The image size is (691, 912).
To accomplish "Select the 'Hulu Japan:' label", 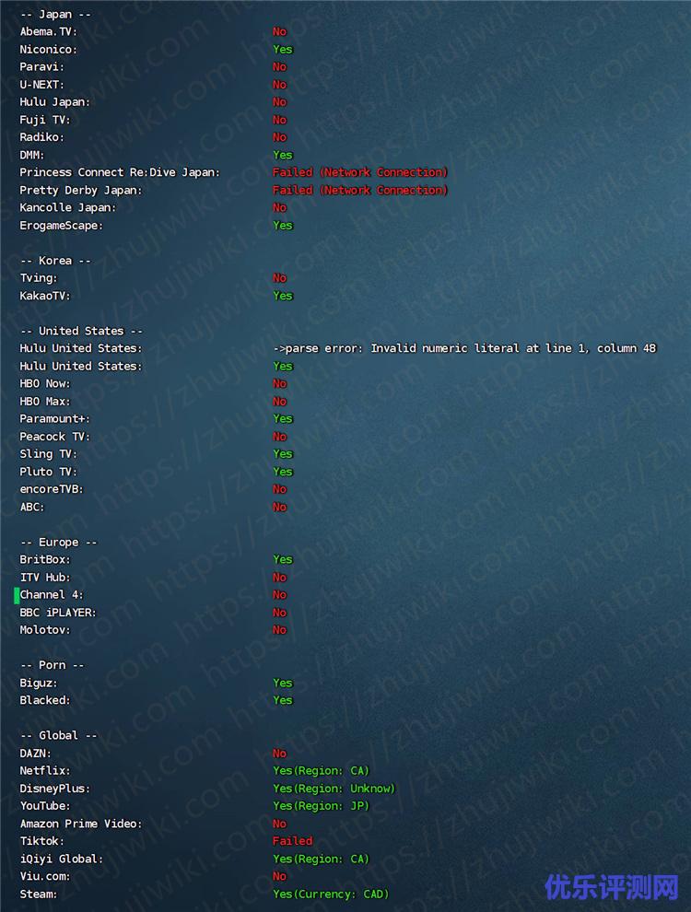I will 54,101.
